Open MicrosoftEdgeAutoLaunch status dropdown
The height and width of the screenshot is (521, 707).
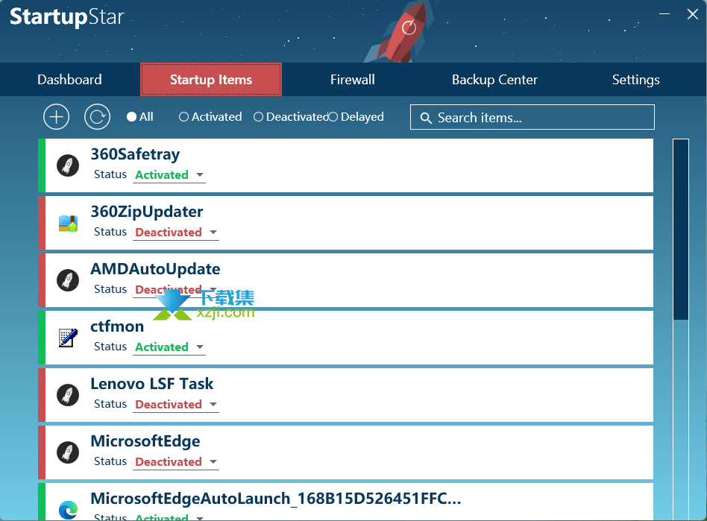coord(169,517)
